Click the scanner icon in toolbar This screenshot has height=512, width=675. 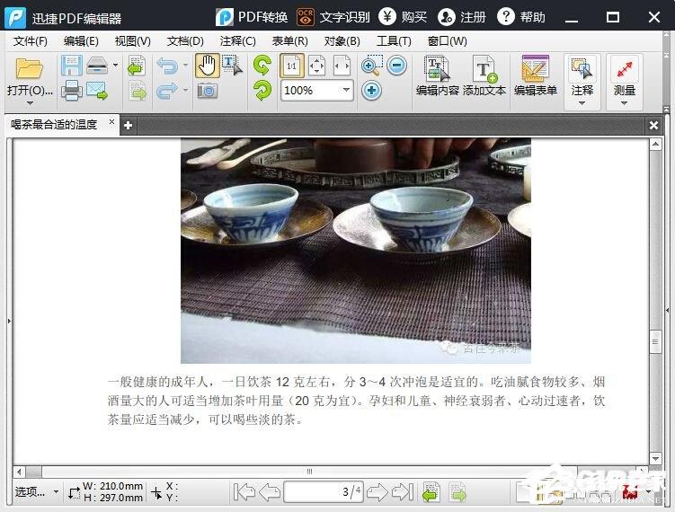[97, 66]
